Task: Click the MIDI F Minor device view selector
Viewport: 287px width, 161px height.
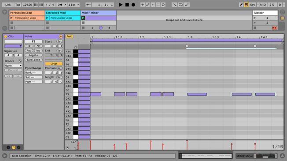Action: pos(257,156)
